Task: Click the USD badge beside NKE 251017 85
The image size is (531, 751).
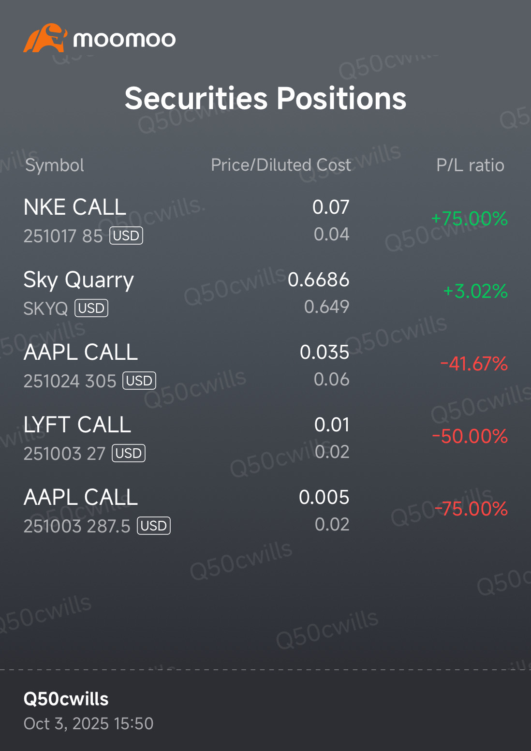Action: (126, 236)
